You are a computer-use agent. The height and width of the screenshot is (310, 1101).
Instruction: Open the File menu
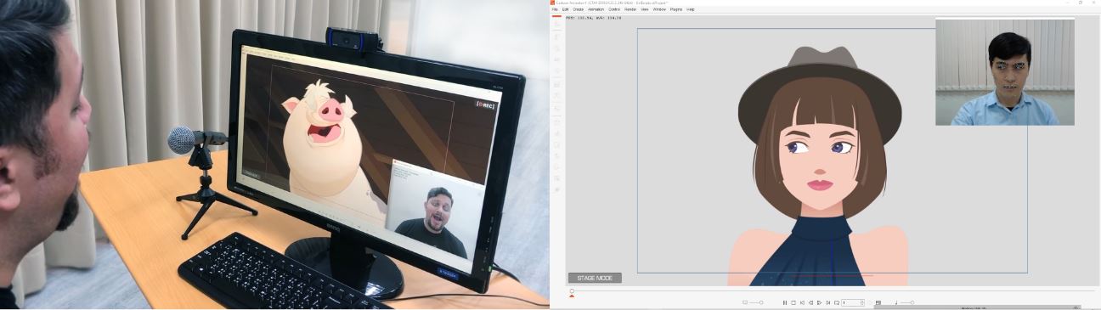point(555,9)
